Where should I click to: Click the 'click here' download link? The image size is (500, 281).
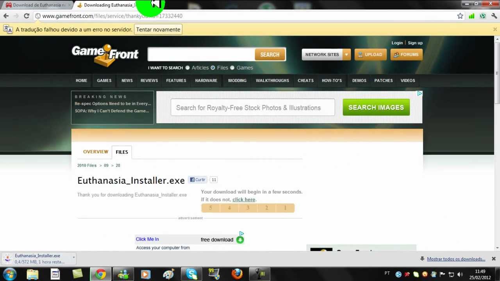point(244,199)
